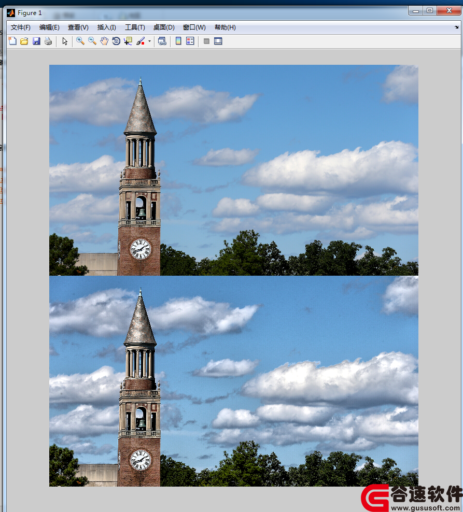Open the 插入(I) menu
This screenshot has width=463, height=512.
coord(106,27)
